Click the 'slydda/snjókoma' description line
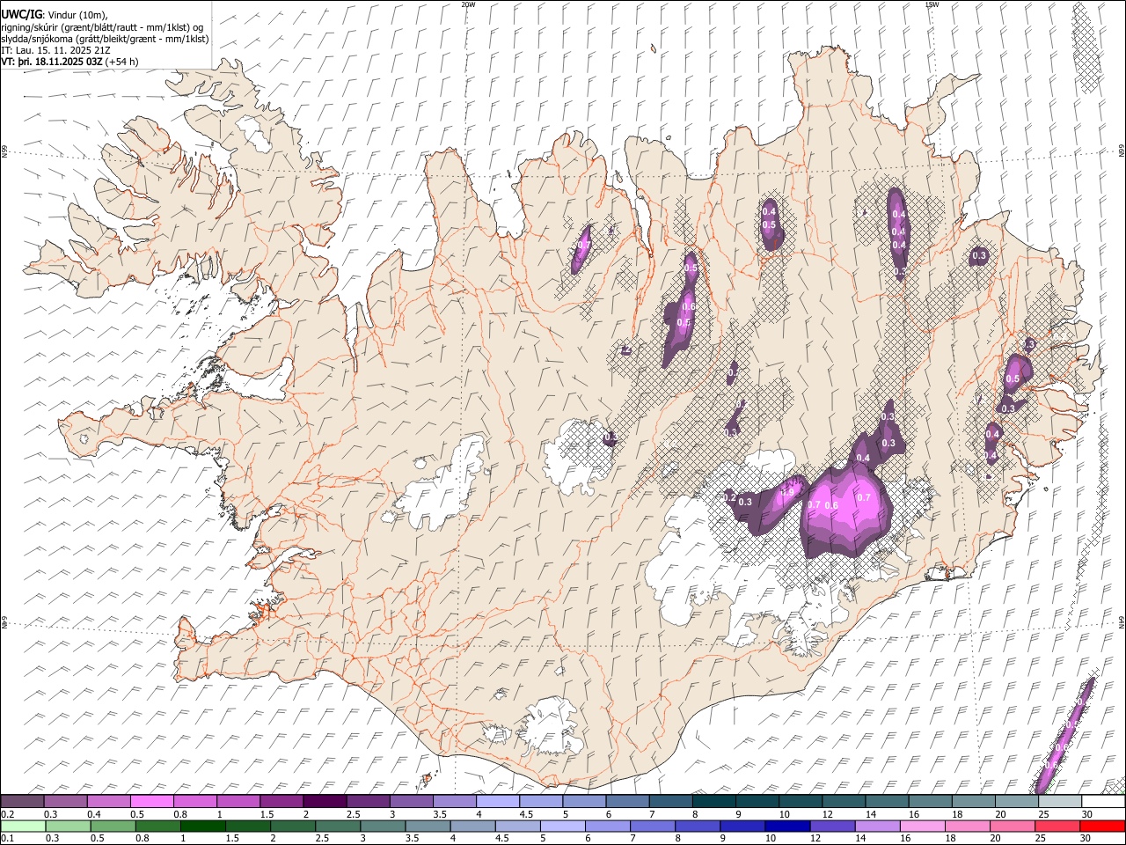 coord(105,39)
